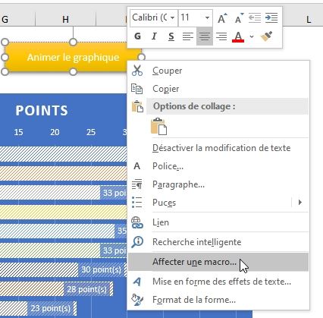Image resolution: width=323 pixels, height=318 pixels.
Task: Increase font size with large A icon
Action: (x=222, y=18)
